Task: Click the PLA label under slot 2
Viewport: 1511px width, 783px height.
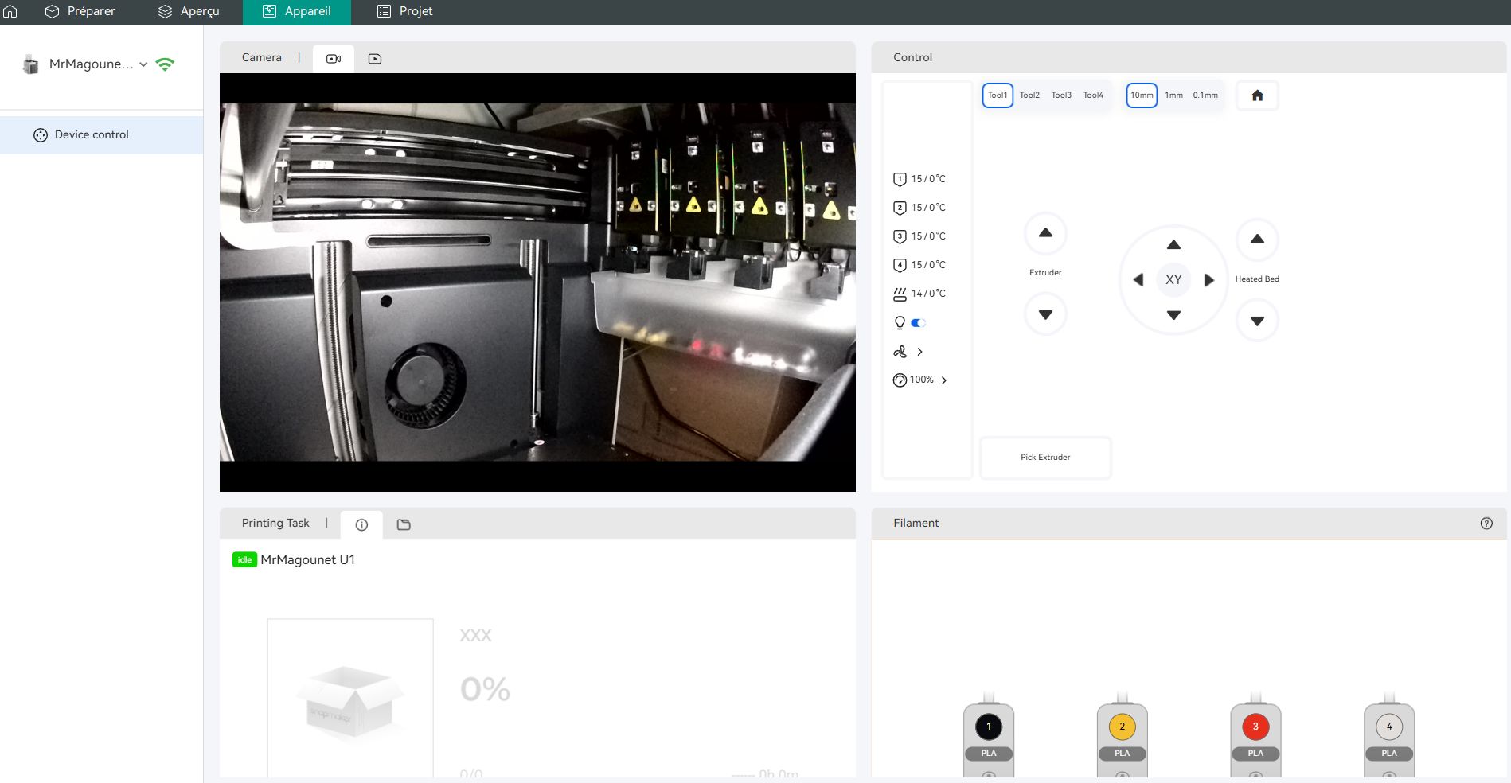Action: coord(1123,754)
